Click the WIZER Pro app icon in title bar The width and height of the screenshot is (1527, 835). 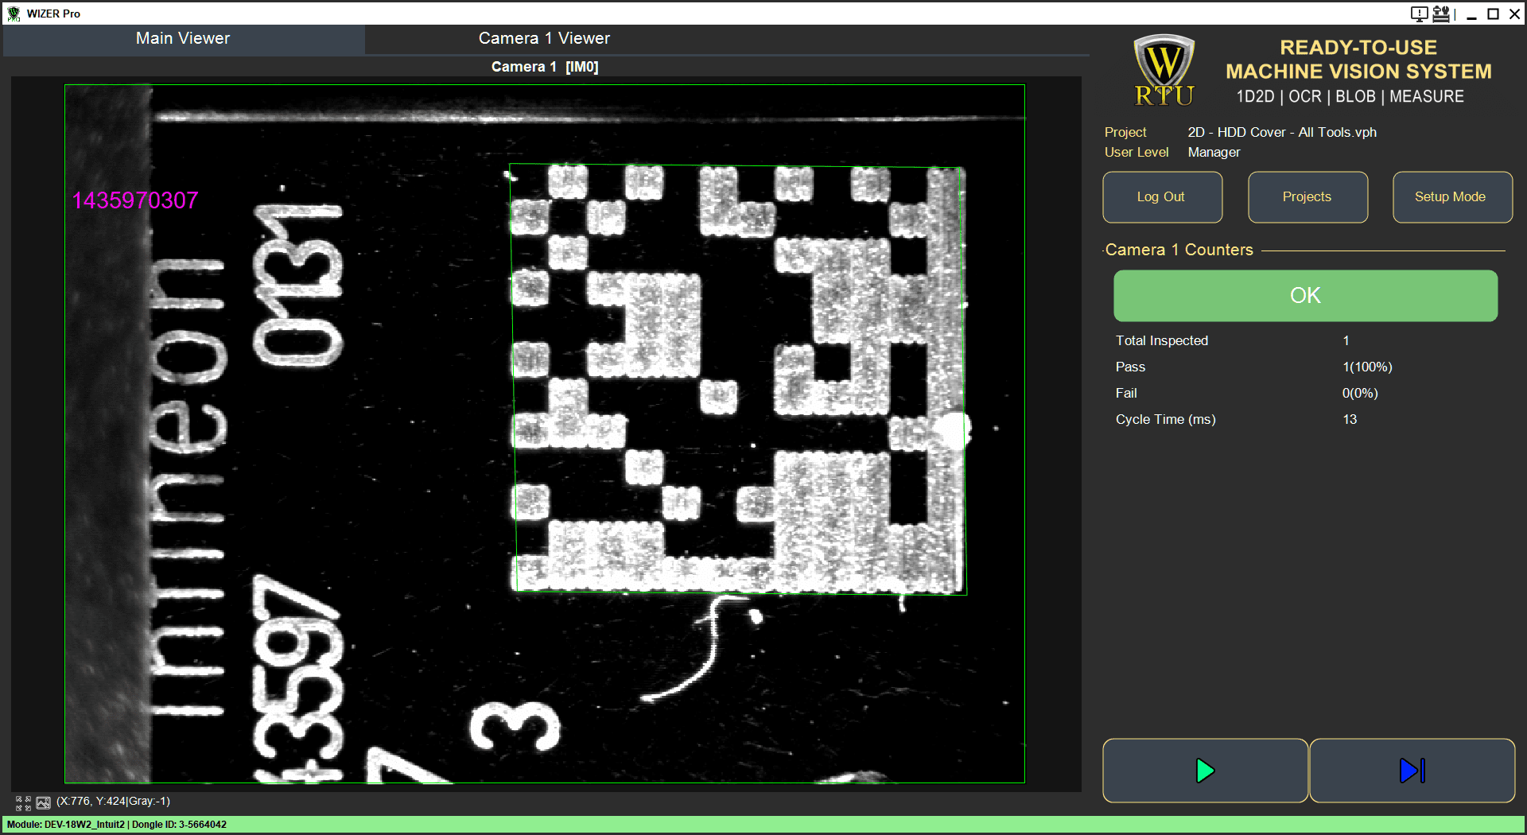coord(14,14)
